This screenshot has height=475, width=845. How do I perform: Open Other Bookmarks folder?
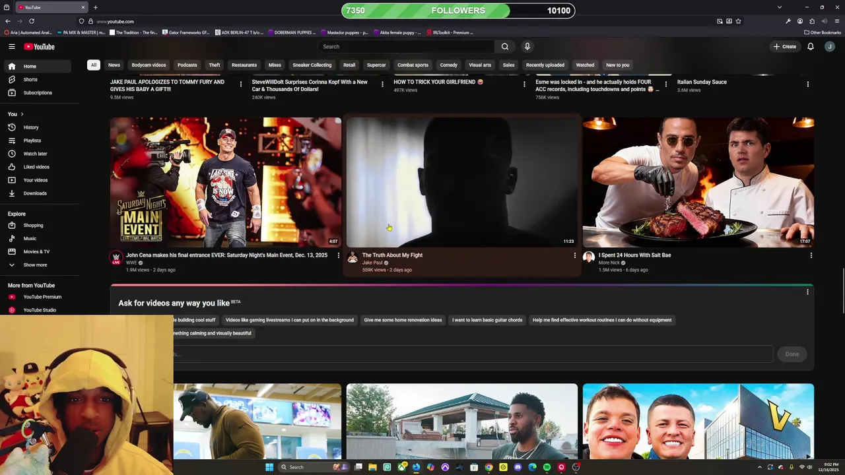823,32
